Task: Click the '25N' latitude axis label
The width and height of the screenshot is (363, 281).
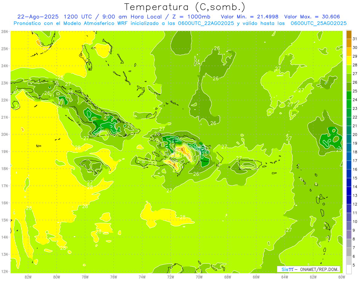Action: coord(5,49)
